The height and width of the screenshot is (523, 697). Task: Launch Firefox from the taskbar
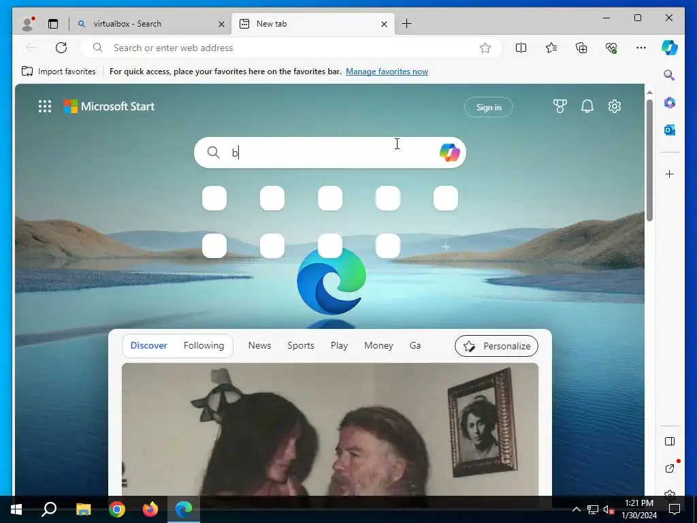[x=150, y=509]
